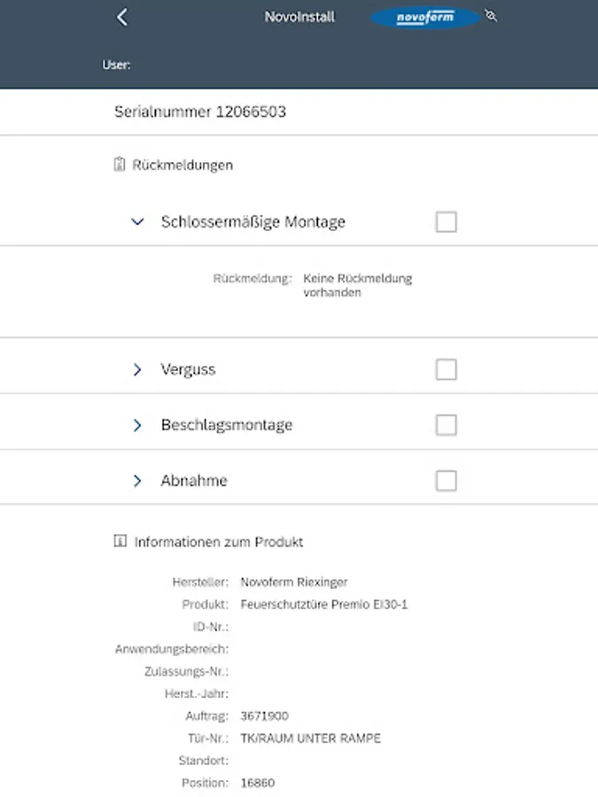Click the Informationen zum Produkt info icon

pyautogui.click(x=120, y=541)
